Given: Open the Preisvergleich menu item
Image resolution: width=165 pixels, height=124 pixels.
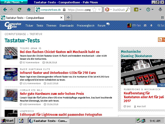Looking at the screenshot, I should 86,26.
